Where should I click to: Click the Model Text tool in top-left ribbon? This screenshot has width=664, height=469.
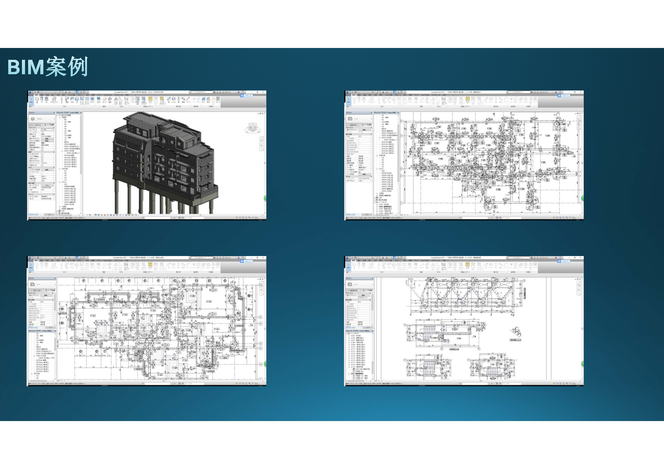pyautogui.click(x=116, y=99)
